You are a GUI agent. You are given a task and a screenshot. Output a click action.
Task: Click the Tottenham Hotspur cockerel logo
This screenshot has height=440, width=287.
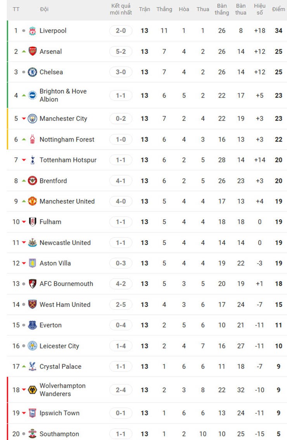[x=33, y=160]
